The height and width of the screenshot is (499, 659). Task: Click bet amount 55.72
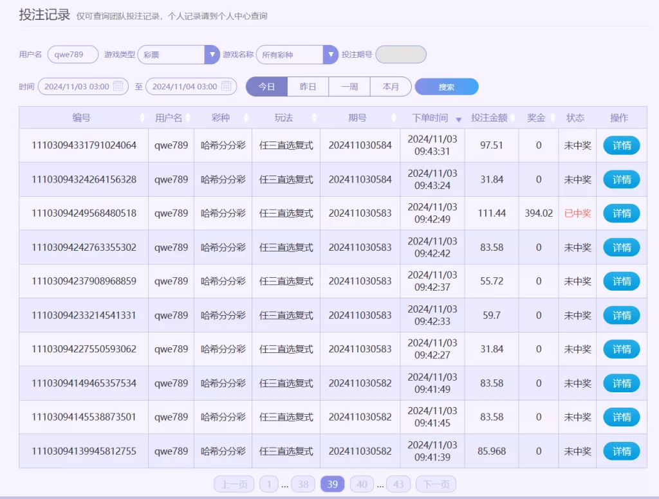(492, 281)
